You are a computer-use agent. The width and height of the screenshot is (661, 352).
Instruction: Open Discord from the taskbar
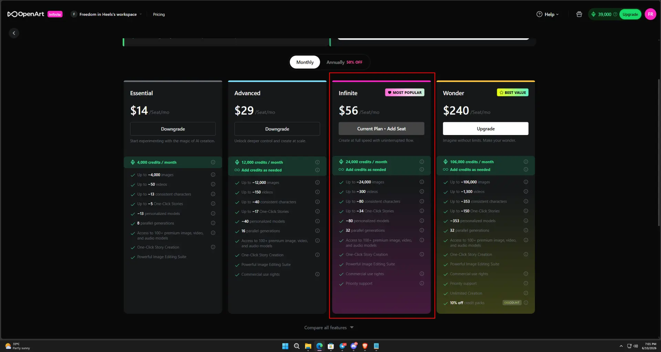354,346
